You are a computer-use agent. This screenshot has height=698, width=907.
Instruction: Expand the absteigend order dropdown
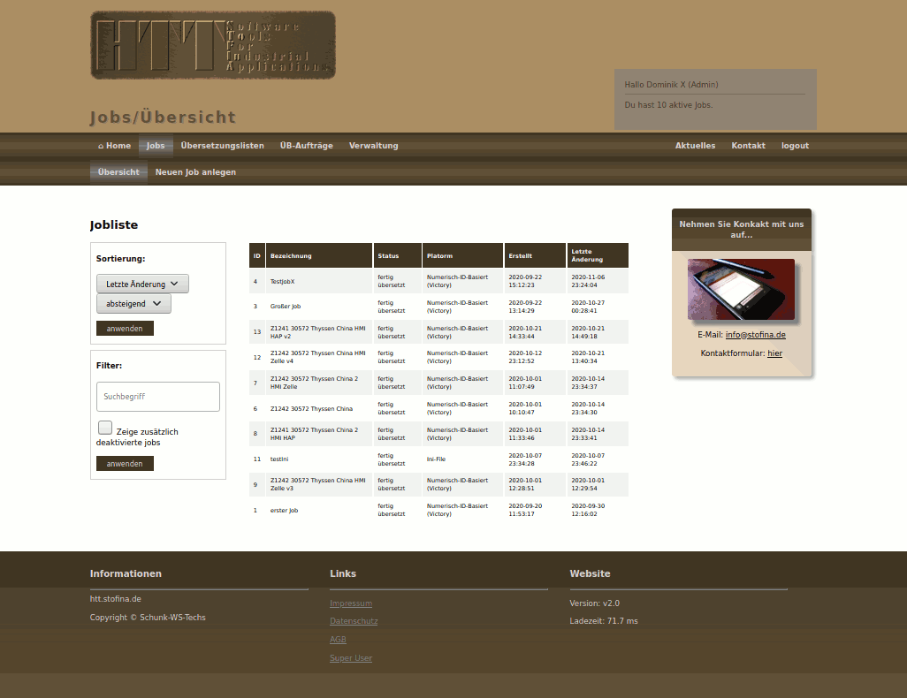click(133, 304)
